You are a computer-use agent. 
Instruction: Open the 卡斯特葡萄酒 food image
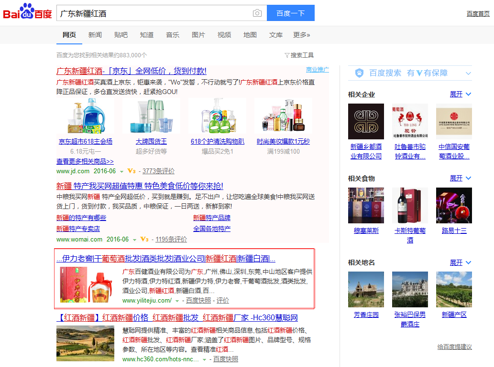410,205
